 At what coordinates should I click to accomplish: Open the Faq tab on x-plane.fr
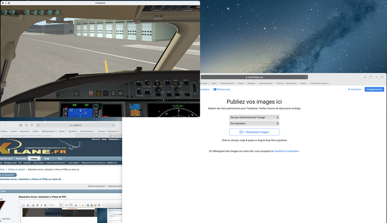coord(60,158)
